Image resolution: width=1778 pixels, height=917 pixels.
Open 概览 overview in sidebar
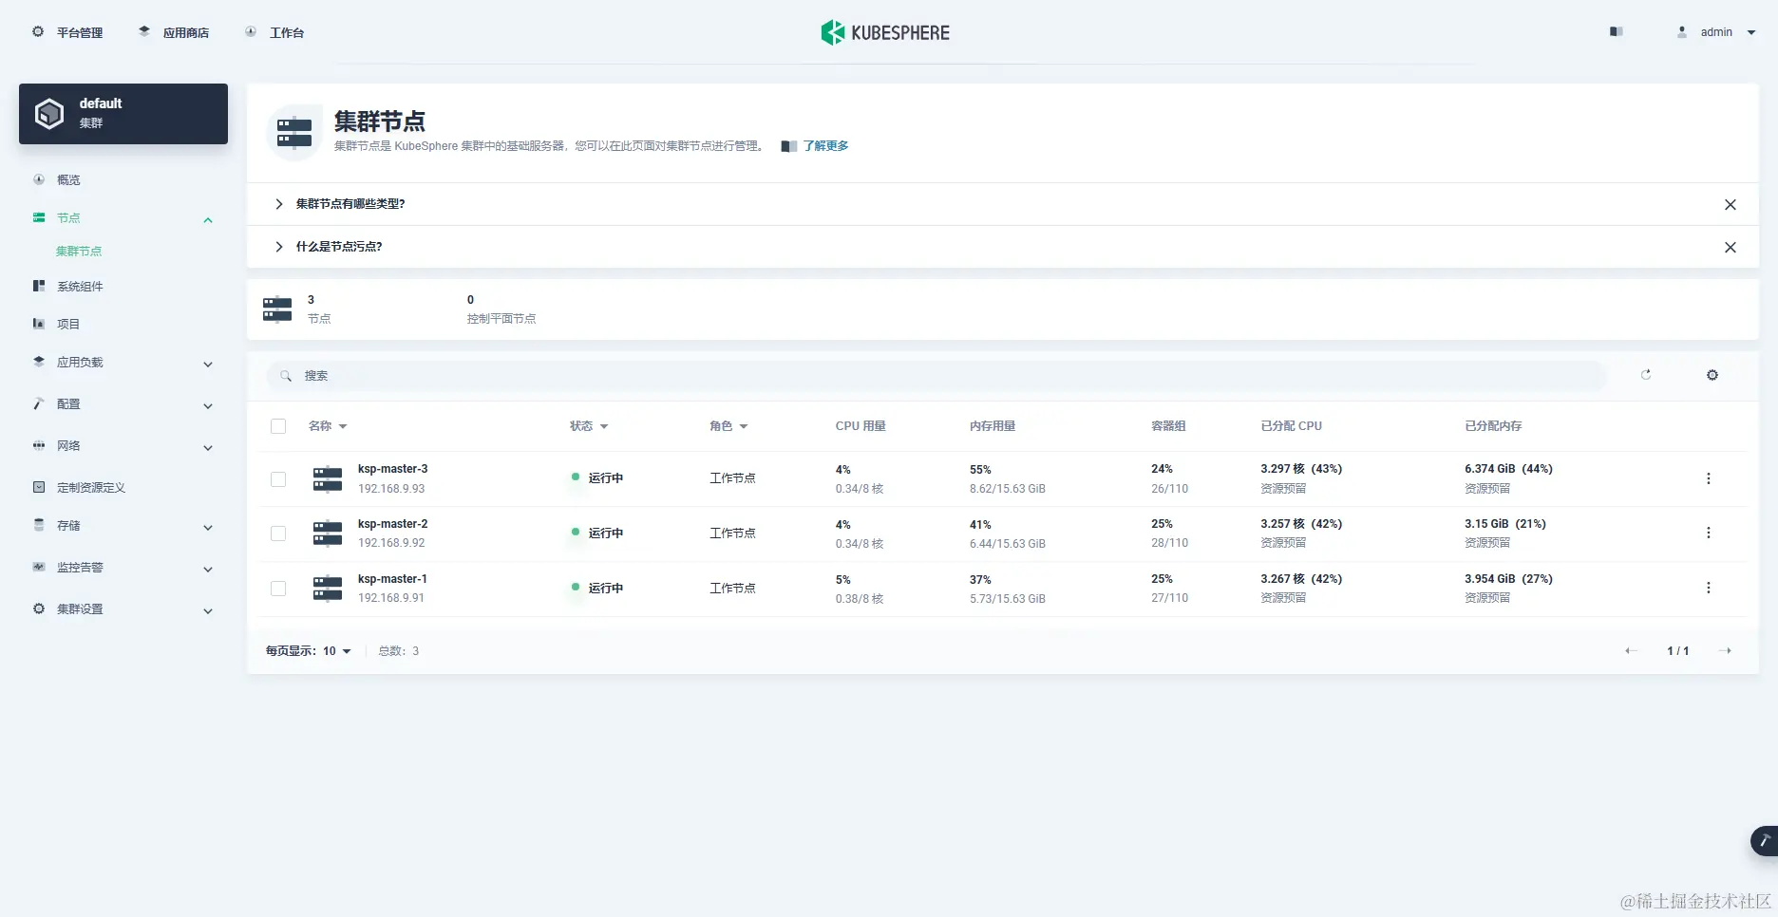tap(68, 179)
